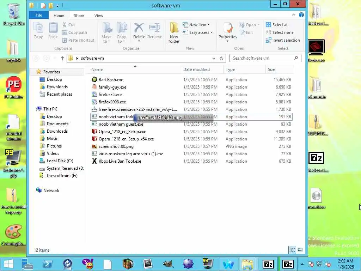
Task: Open PowerShell from the taskbar
Action: tap(48, 264)
